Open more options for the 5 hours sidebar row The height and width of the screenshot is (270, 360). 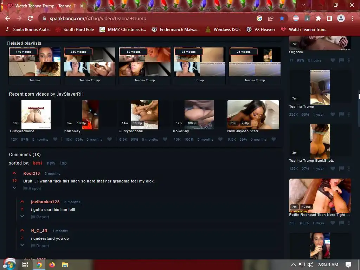pyautogui.click(x=349, y=60)
